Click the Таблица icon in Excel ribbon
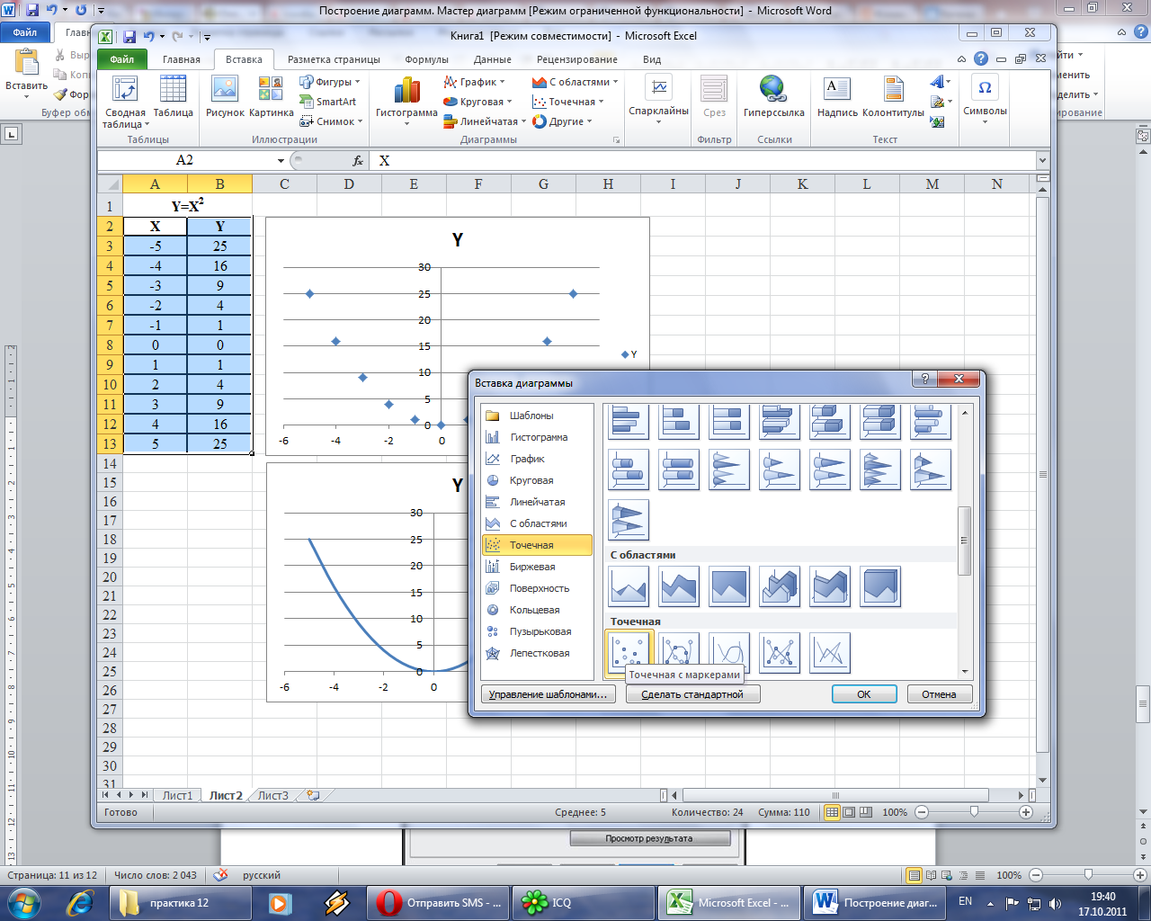The width and height of the screenshot is (1151, 921). click(x=173, y=97)
